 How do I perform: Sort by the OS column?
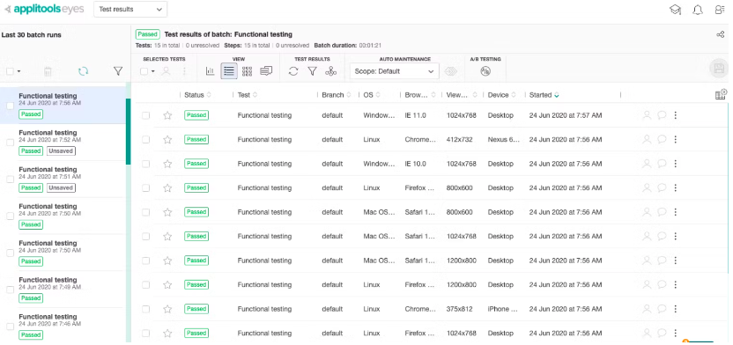(371, 95)
